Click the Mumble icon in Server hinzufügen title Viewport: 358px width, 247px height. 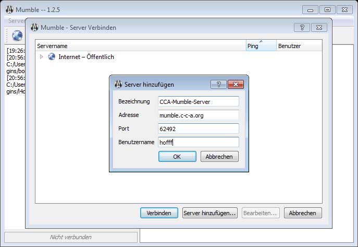(x=118, y=85)
